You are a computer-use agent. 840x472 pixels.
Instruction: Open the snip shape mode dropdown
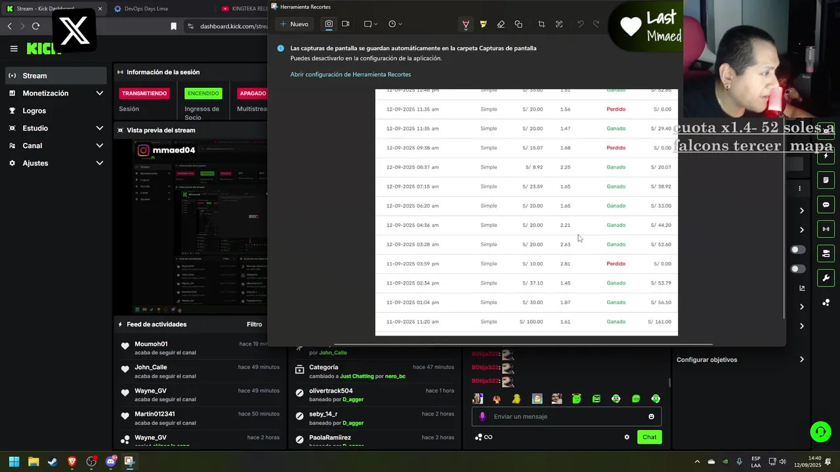coord(371,24)
